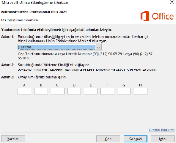Focus confirmation ID field E
This screenshot has height=143, width=176.
(91, 91)
